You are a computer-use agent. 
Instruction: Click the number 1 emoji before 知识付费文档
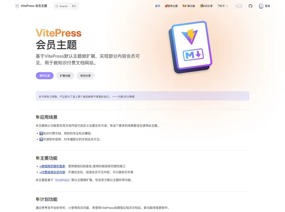(x=41, y=133)
